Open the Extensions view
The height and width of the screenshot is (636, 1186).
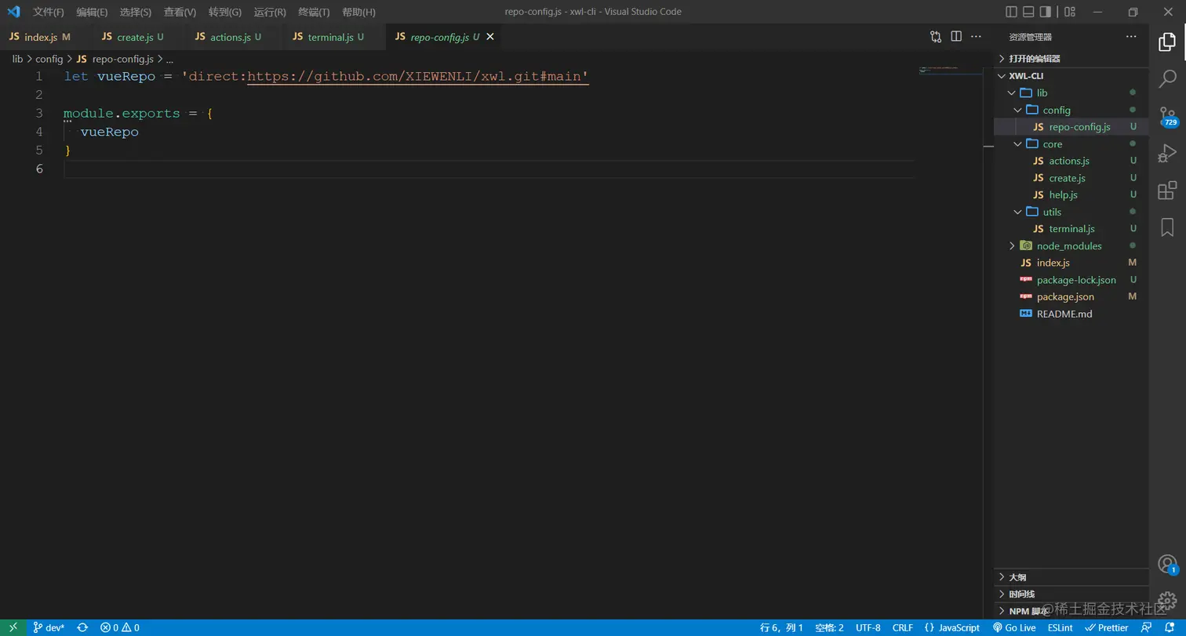click(1167, 190)
